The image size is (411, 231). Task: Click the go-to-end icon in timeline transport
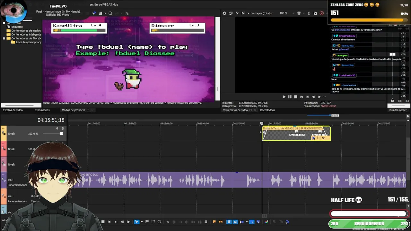point(116,222)
